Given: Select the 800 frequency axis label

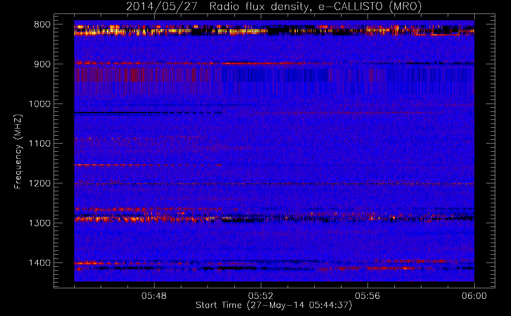Looking at the screenshot, I should 42,25.
